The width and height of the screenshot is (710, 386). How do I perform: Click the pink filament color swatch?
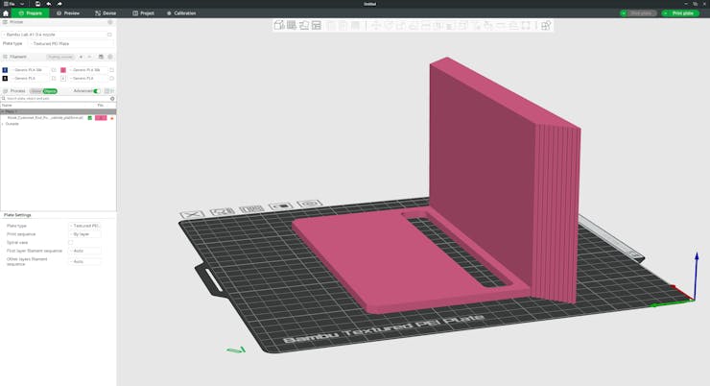[63, 70]
